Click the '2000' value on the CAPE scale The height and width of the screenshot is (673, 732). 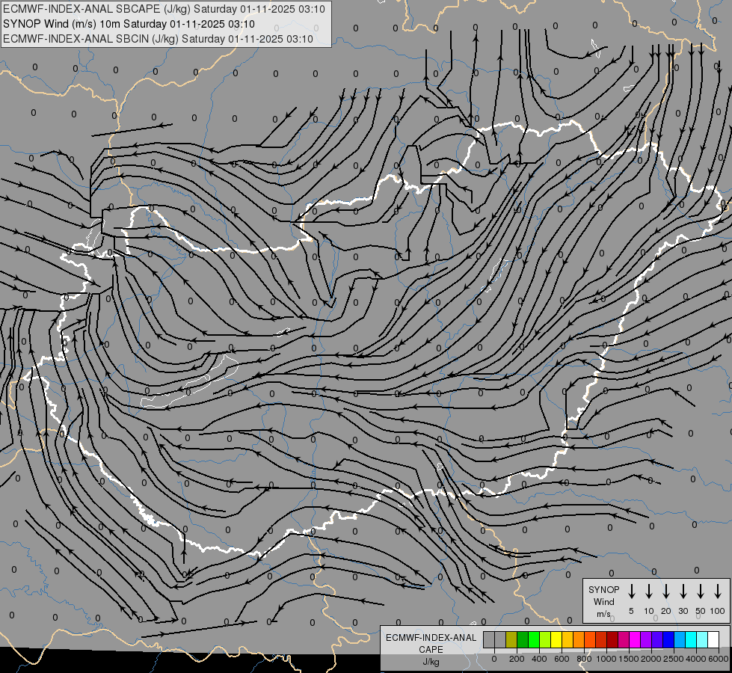[651, 659]
